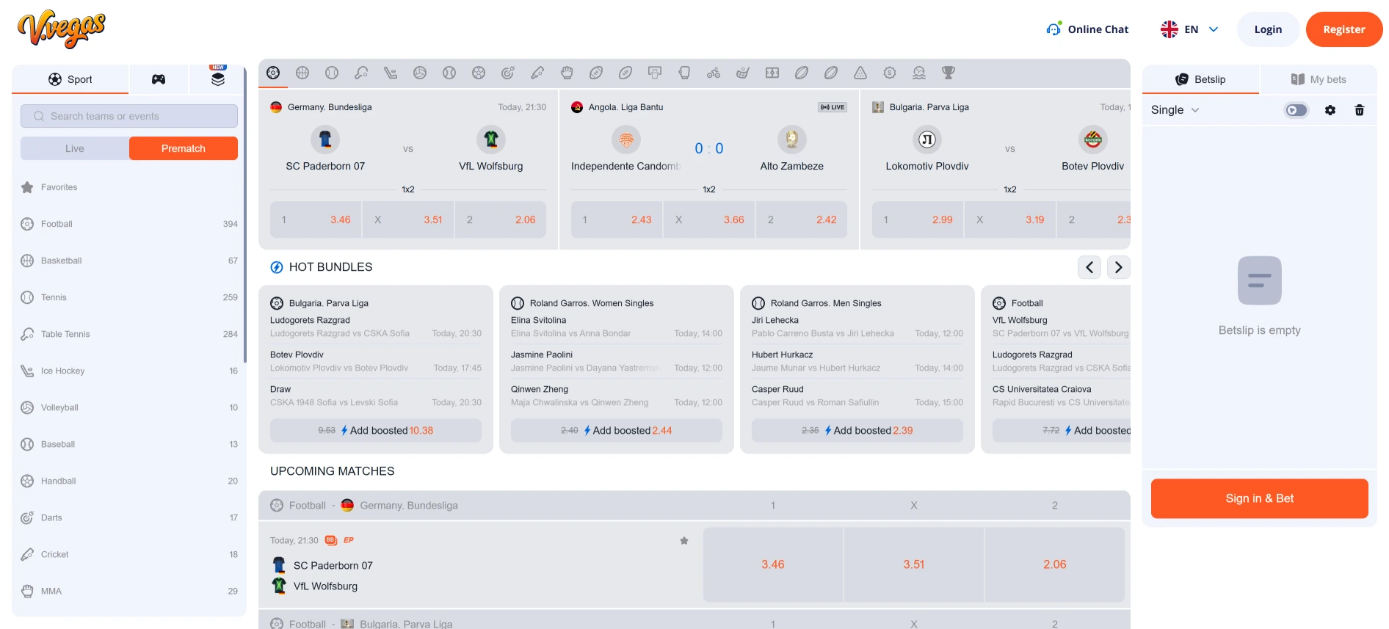Pick away odds 2.06 in Germany Bundesliga card
1389x629 pixels.
501,219
